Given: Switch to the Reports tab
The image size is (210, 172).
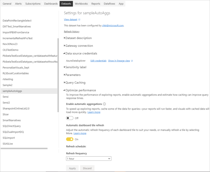Looking at the screenshot, I should (x=96, y=4).
